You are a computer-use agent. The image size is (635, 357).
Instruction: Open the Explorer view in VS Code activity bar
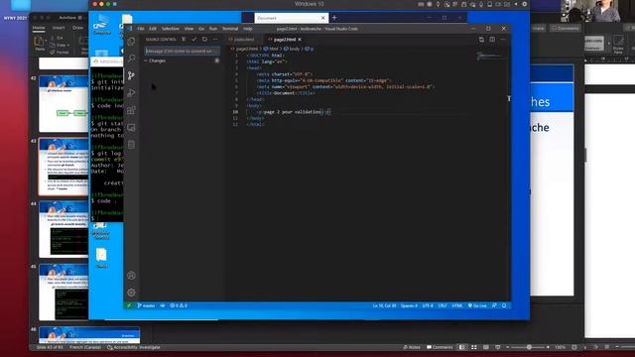pos(131,42)
